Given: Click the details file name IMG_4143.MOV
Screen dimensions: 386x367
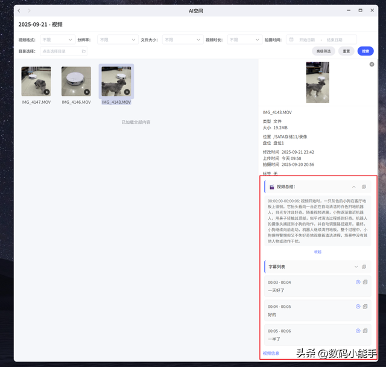Looking at the screenshot, I should [x=277, y=112].
